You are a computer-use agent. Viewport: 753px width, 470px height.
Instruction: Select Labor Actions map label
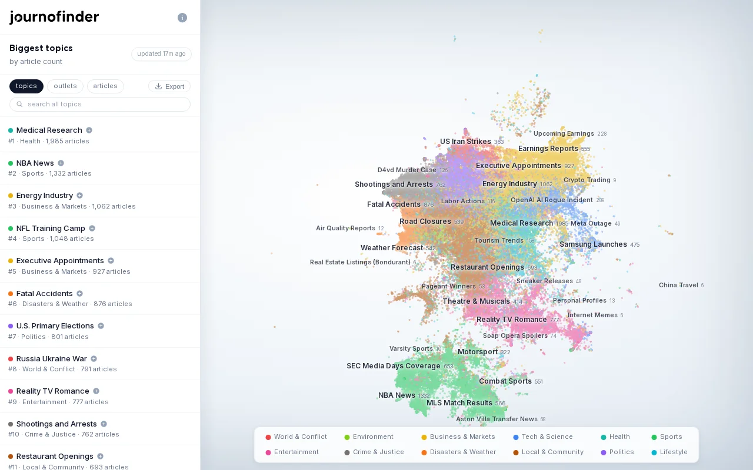(x=463, y=201)
